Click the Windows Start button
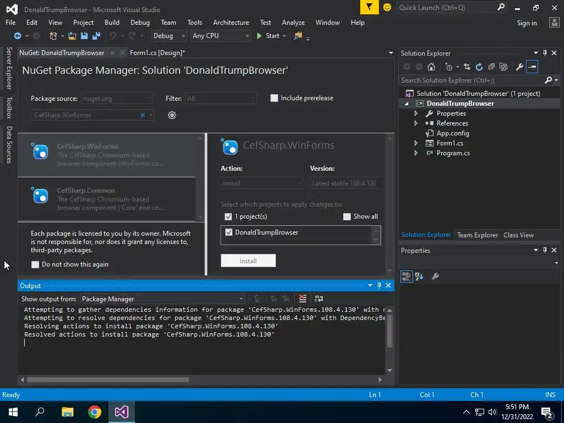The image size is (564, 423). [x=13, y=412]
